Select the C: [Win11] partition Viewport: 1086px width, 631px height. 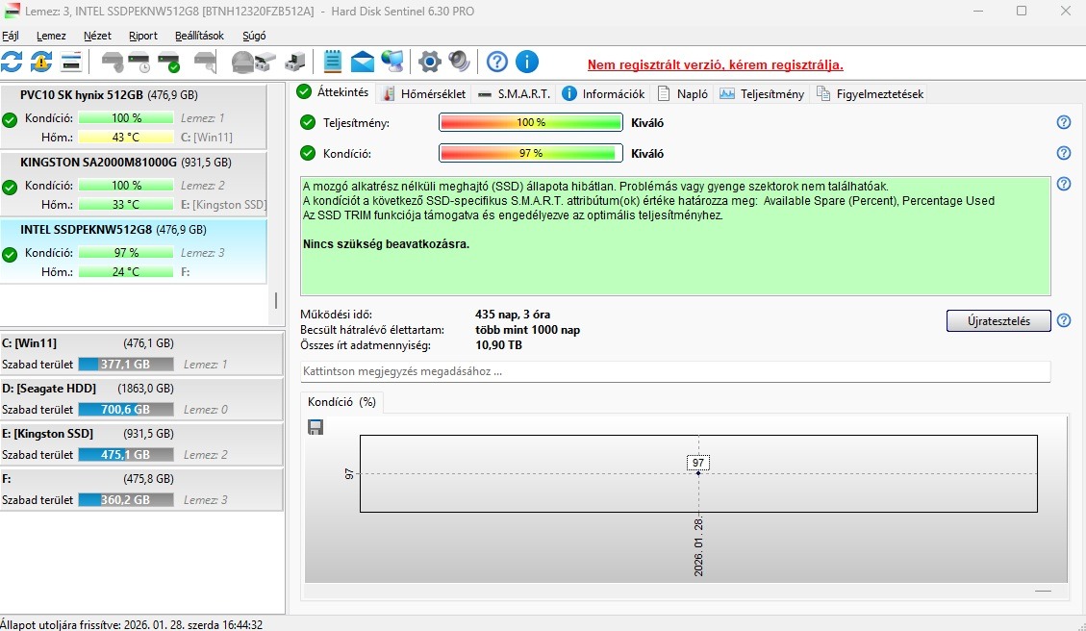(x=141, y=353)
